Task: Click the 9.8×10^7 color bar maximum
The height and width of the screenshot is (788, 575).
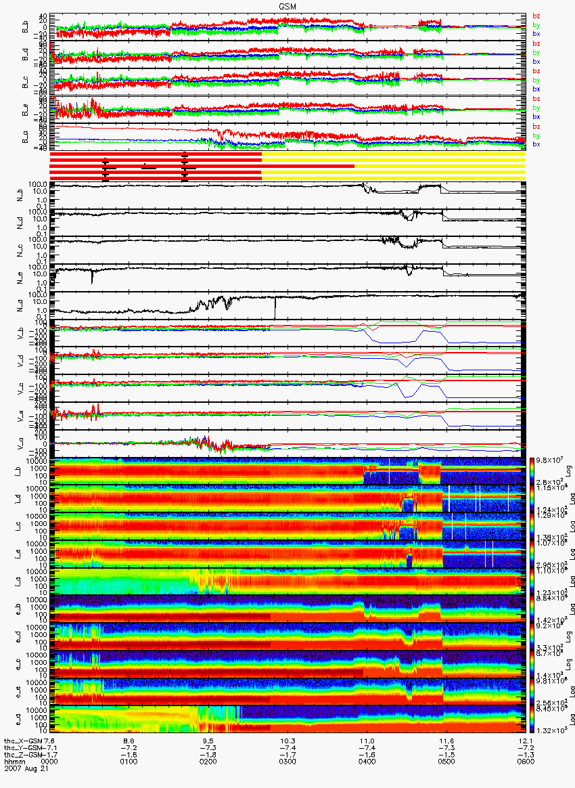Action: pos(548,460)
